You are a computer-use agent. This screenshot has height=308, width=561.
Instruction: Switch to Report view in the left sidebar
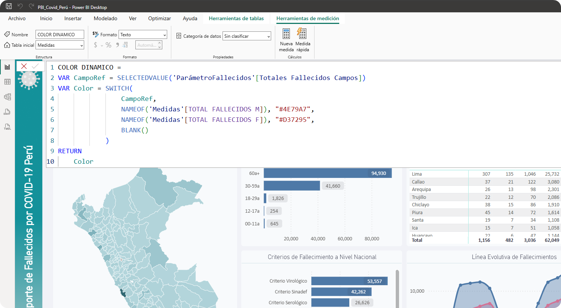[7, 67]
